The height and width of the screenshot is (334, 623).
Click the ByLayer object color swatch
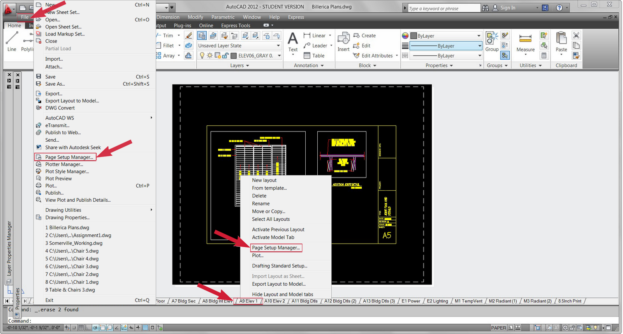414,36
